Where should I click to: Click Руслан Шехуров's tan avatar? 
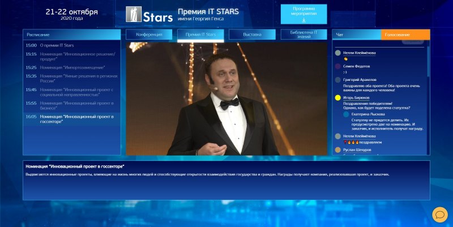pyautogui.click(x=337, y=150)
